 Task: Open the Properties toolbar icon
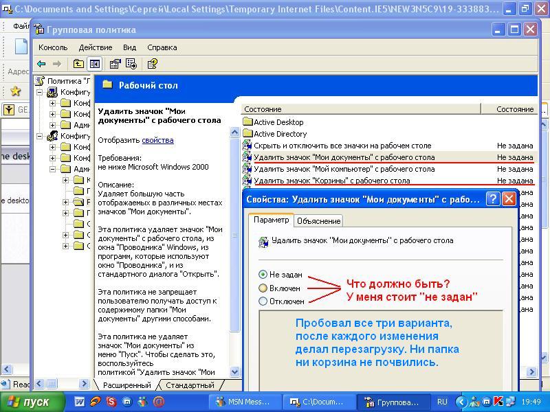tap(115, 64)
